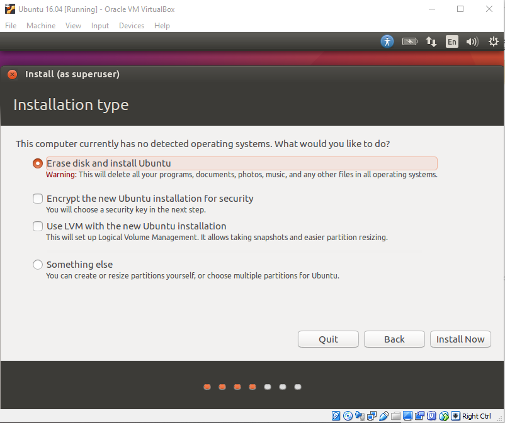
Task: Open the Devices menu
Action: 132,26
